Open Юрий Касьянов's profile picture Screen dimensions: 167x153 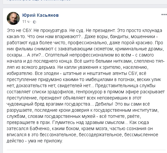pyautogui.click(x=13, y=18)
